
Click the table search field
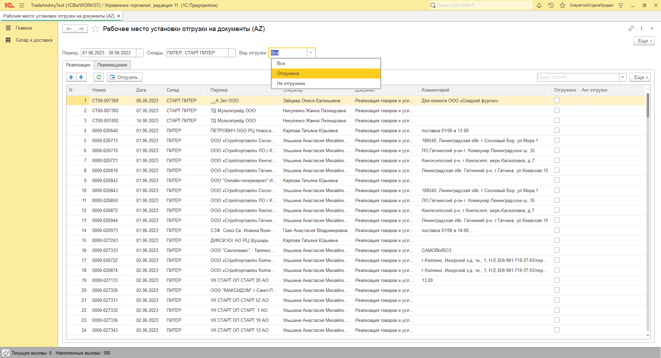pyautogui.click(x=578, y=77)
